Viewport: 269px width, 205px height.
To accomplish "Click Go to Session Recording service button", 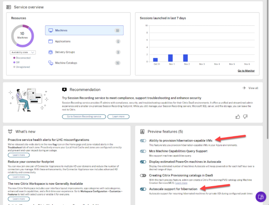I will 84,117.
